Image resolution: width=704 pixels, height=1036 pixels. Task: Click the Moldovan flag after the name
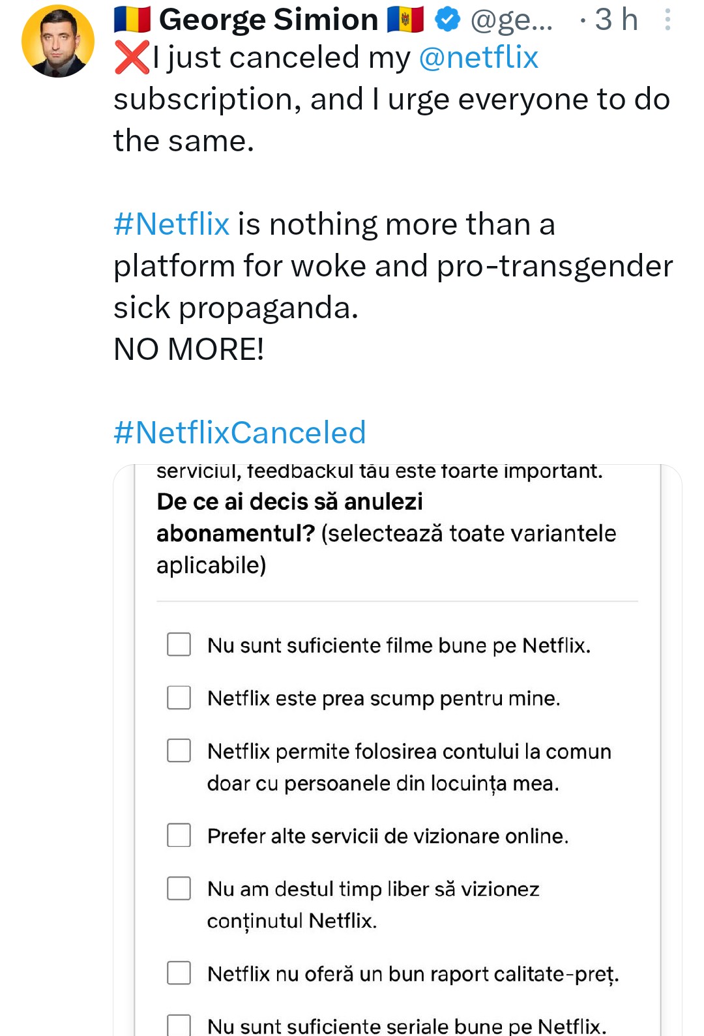click(x=405, y=20)
